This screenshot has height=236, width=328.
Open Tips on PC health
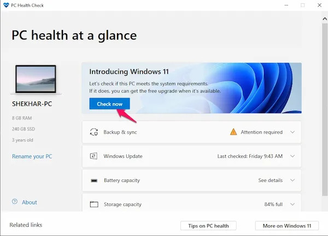pyautogui.click(x=208, y=226)
